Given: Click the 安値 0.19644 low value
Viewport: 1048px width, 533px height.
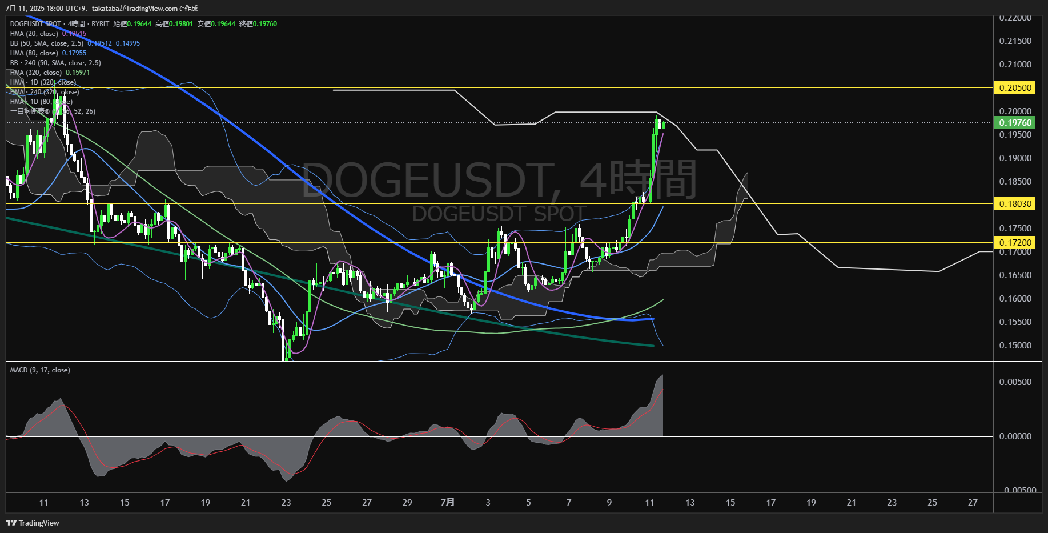Looking at the screenshot, I should point(216,24).
